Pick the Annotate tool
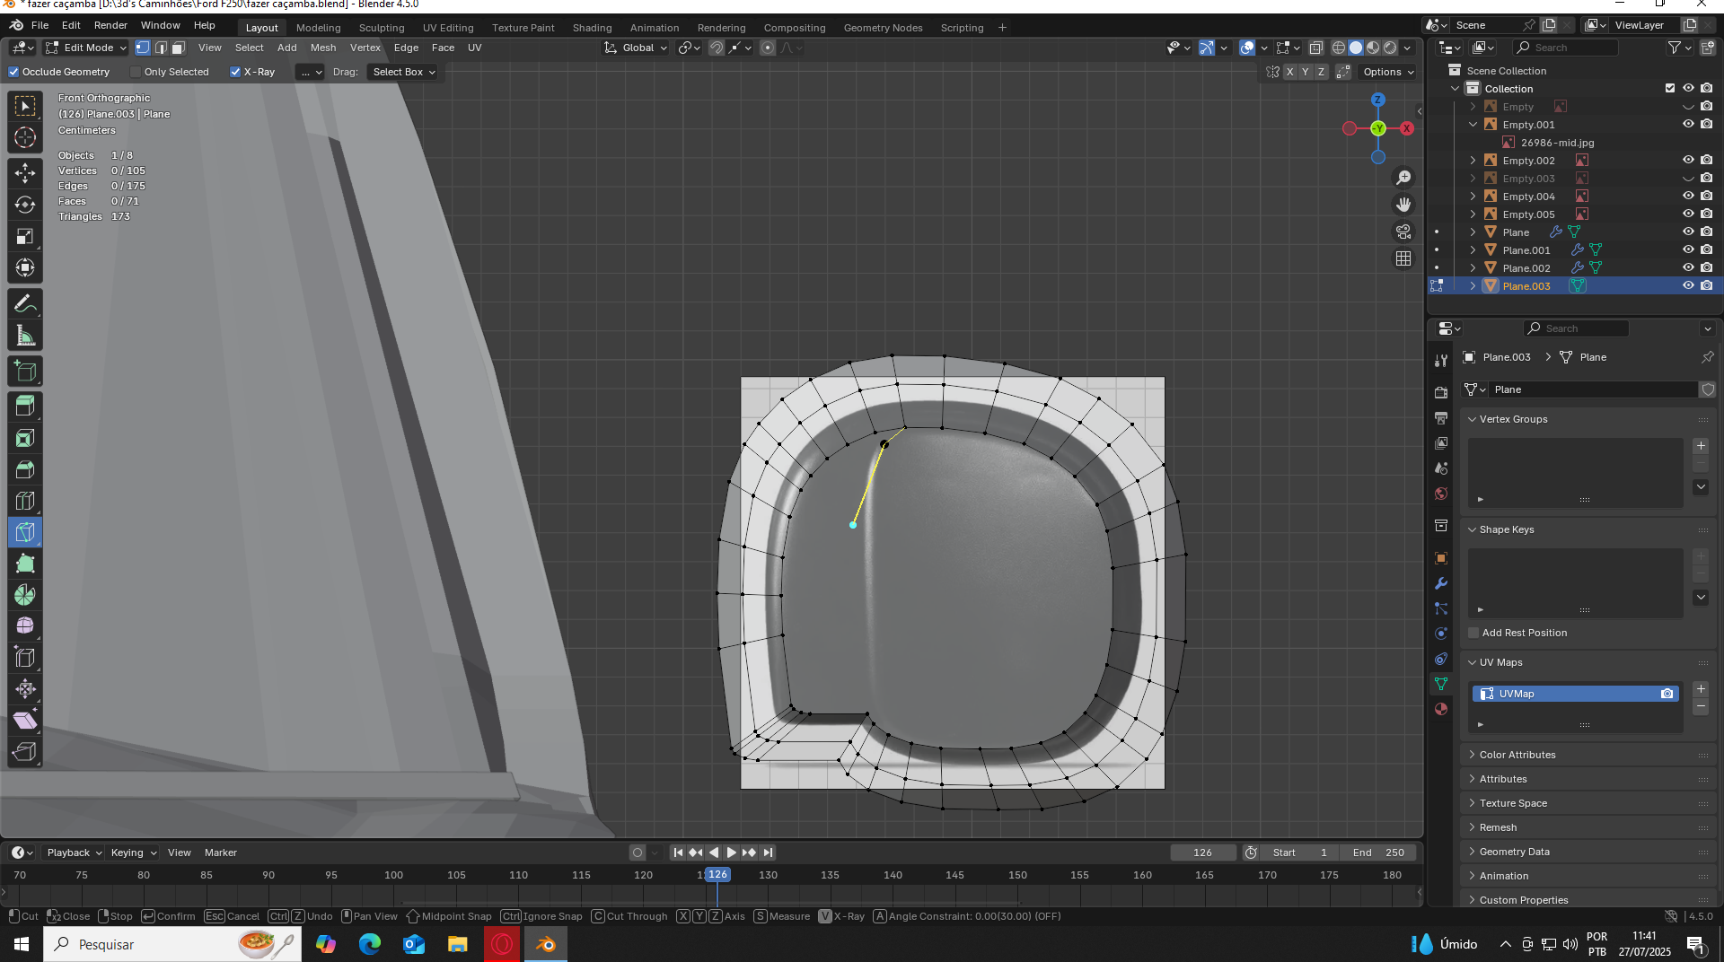1724x962 pixels. pos(25,304)
